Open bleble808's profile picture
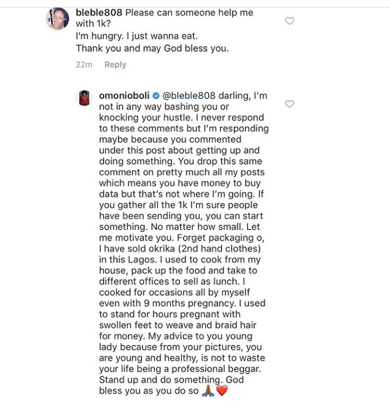This screenshot has width=390, height=405. click(x=57, y=19)
